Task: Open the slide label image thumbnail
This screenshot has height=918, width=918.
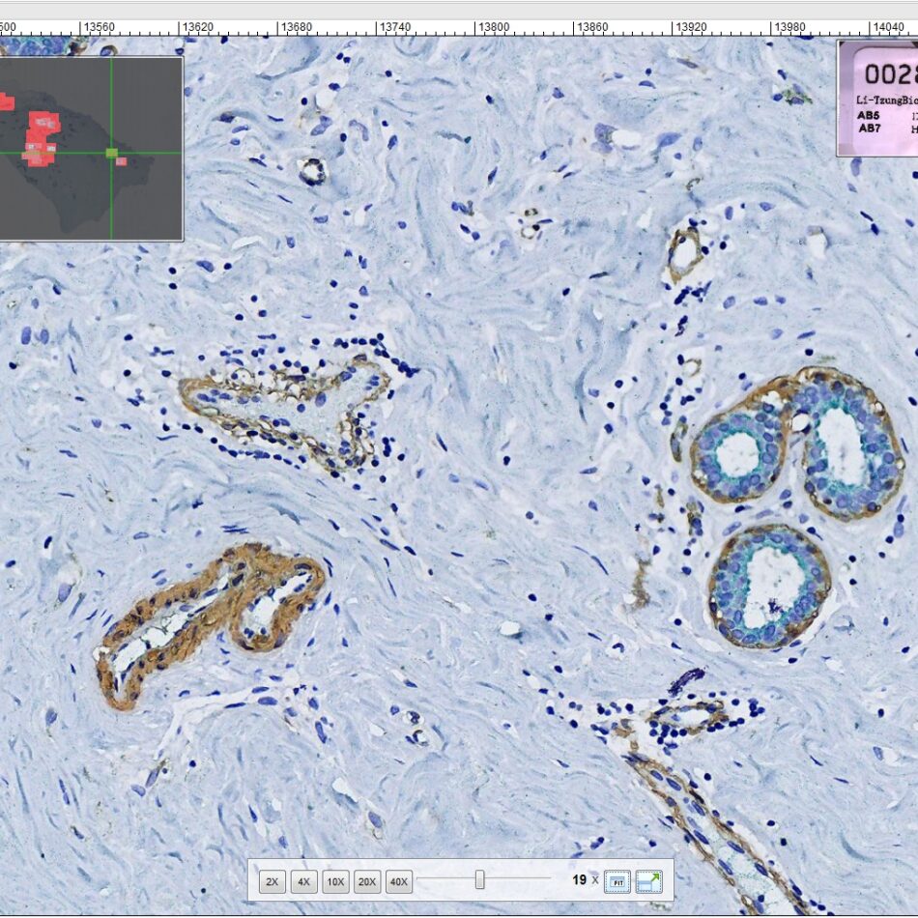Action: [x=877, y=97]
